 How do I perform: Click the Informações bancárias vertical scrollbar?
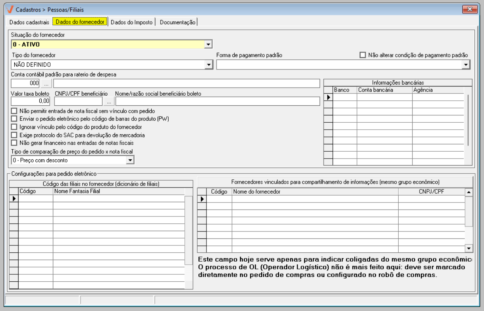pos(469,120)
